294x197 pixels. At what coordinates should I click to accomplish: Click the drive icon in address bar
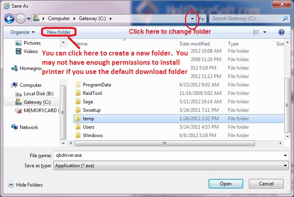coord(36,18)
